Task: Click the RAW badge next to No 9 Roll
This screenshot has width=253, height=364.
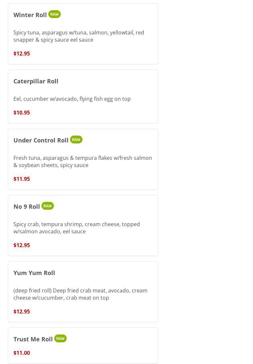Action: 48,206
